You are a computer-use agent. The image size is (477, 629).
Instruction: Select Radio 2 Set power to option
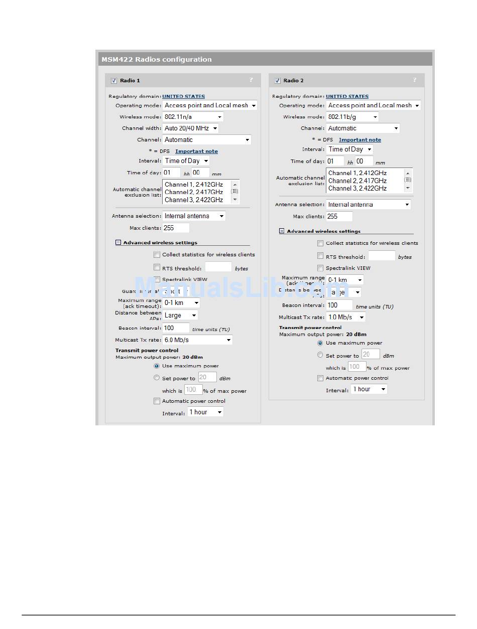pyautogui.click(x=320, y=355)
